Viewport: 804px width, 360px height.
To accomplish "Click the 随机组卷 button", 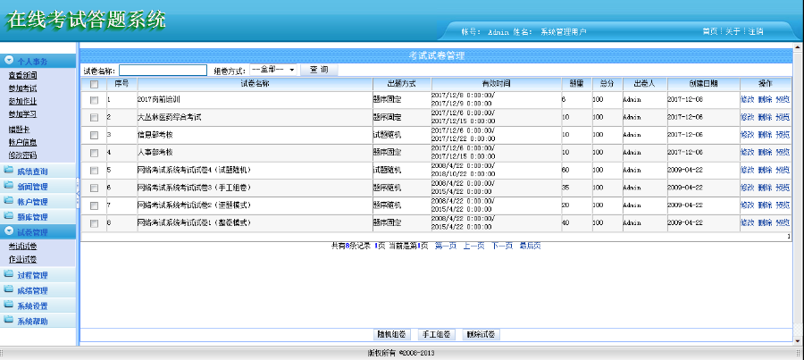I will [x=392, y=334].
